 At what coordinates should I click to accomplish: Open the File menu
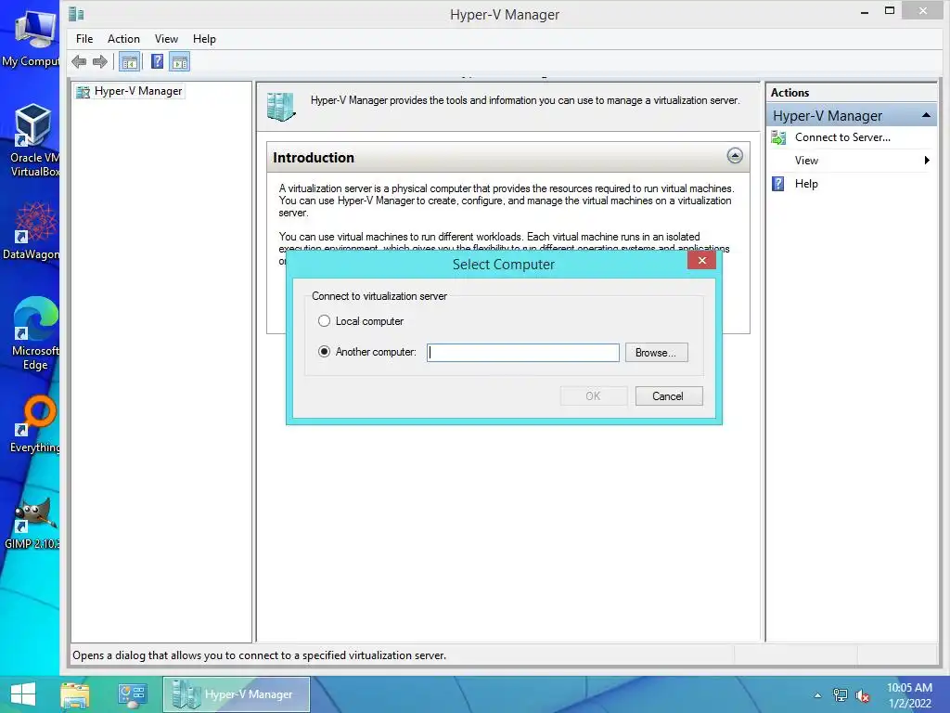[84, 39]
